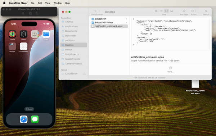Click the More… button in preview pane
216x136 pixels.
pyautogui.click(x=170, y=69)
